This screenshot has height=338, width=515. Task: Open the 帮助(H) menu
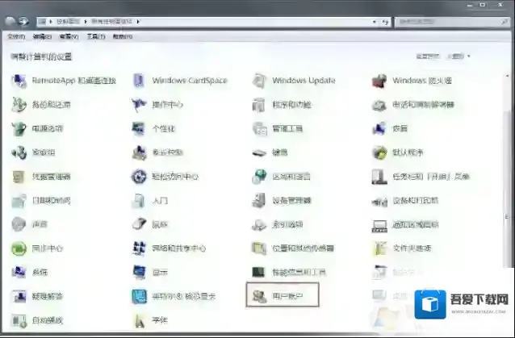123,36
